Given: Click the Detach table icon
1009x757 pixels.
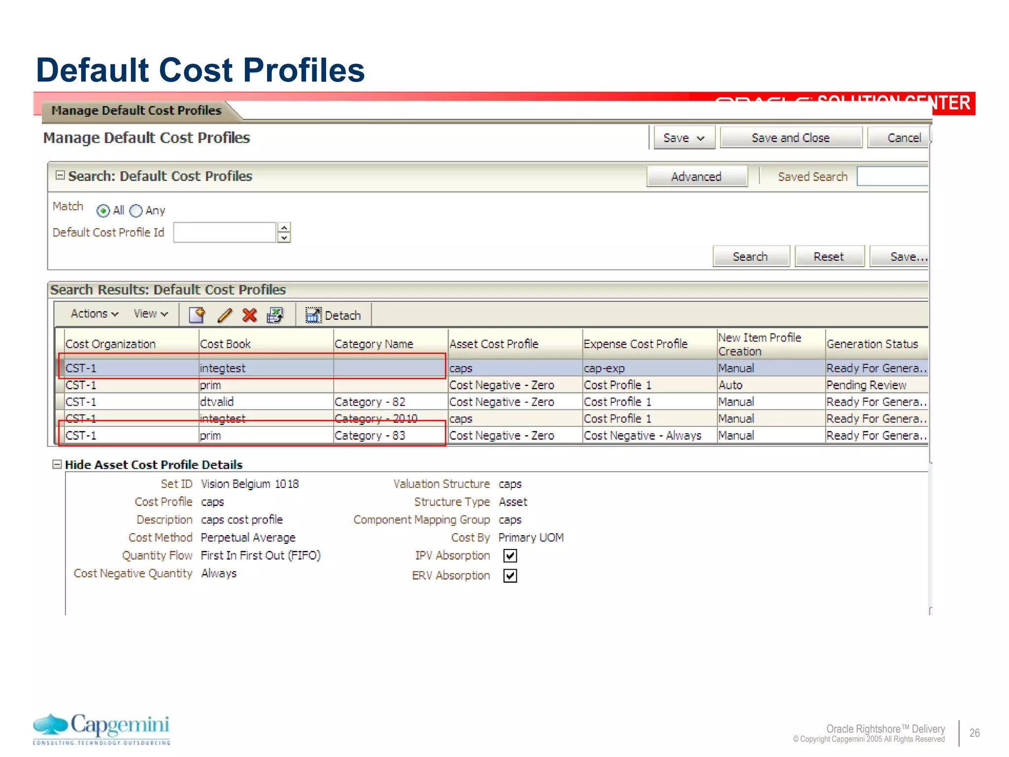Looking at the screenshot, I should click(313, 315).
